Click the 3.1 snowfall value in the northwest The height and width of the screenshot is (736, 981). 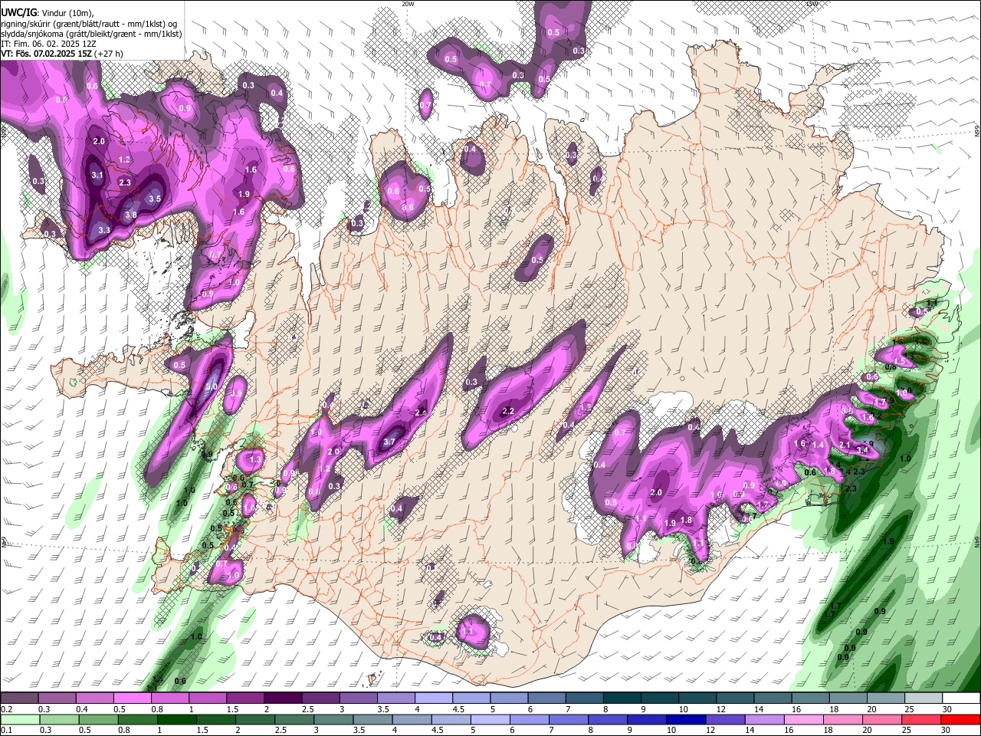point(97,176)
